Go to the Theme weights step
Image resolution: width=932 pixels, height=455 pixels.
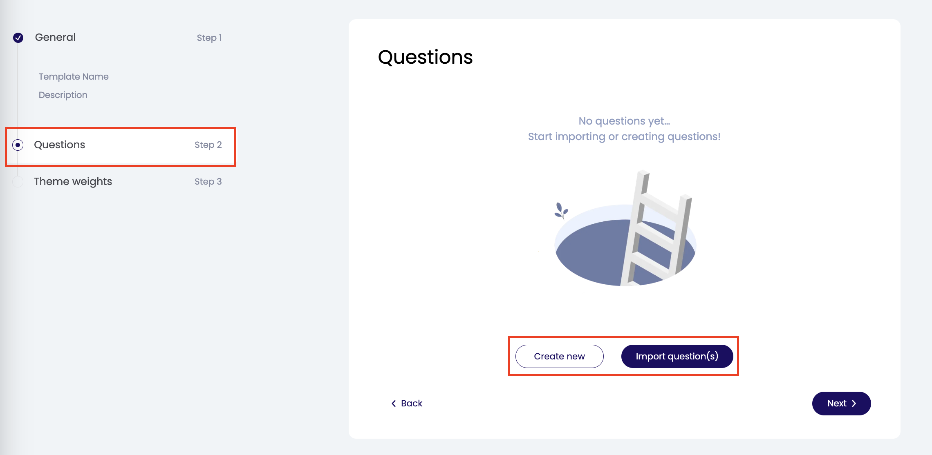click(x=73, y=181)
